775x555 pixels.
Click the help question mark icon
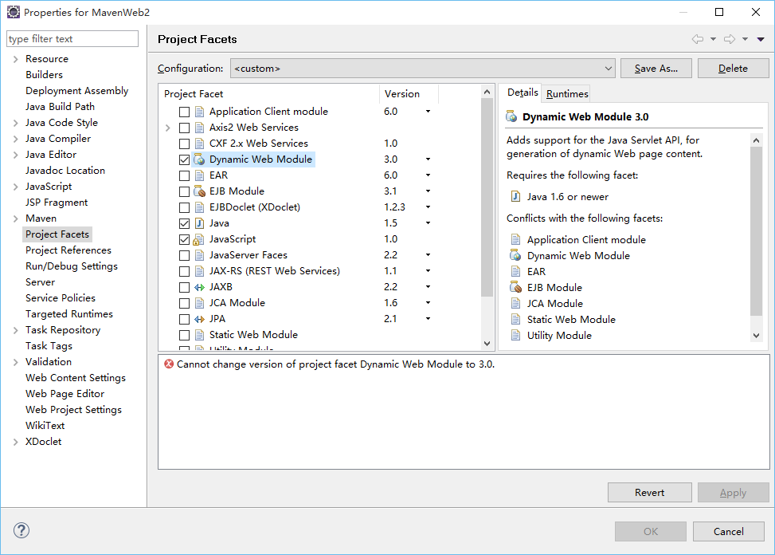tap(22, 530)
